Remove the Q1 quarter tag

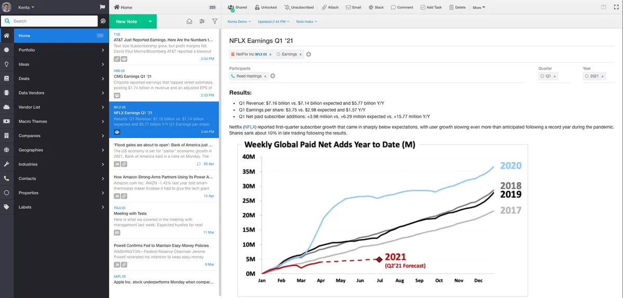coord(554,76)
